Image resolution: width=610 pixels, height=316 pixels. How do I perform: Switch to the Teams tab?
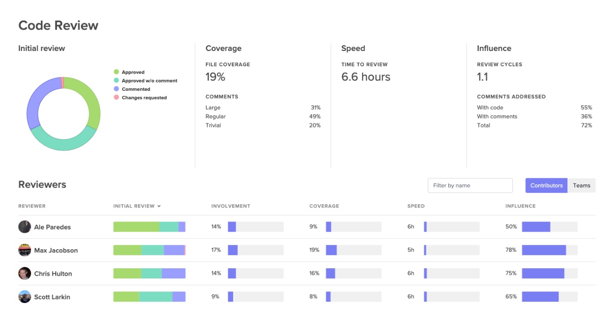pos(581,185)
